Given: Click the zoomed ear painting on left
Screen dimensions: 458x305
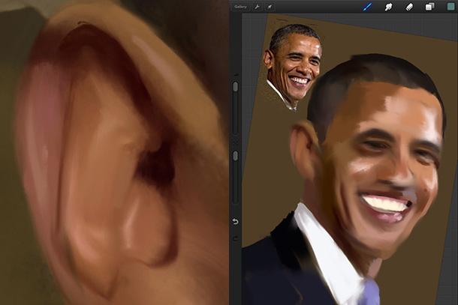Looking at the screenshot, I should click(x=114, y=153).
